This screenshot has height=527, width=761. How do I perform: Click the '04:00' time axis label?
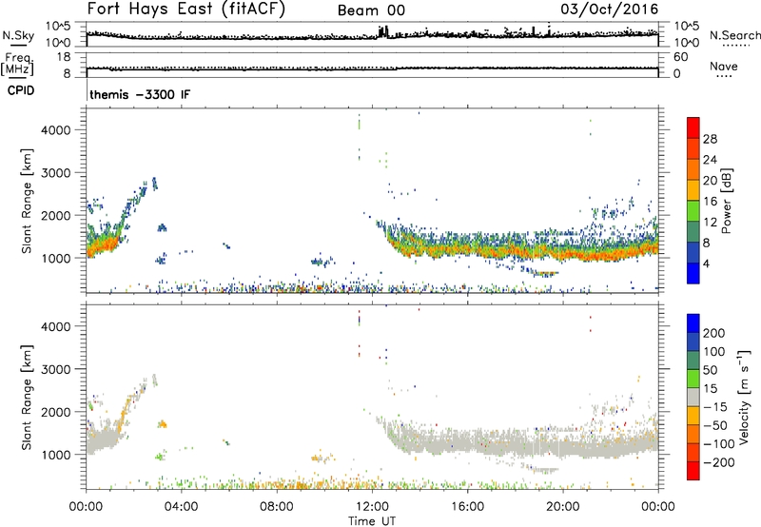coord(181,507)
